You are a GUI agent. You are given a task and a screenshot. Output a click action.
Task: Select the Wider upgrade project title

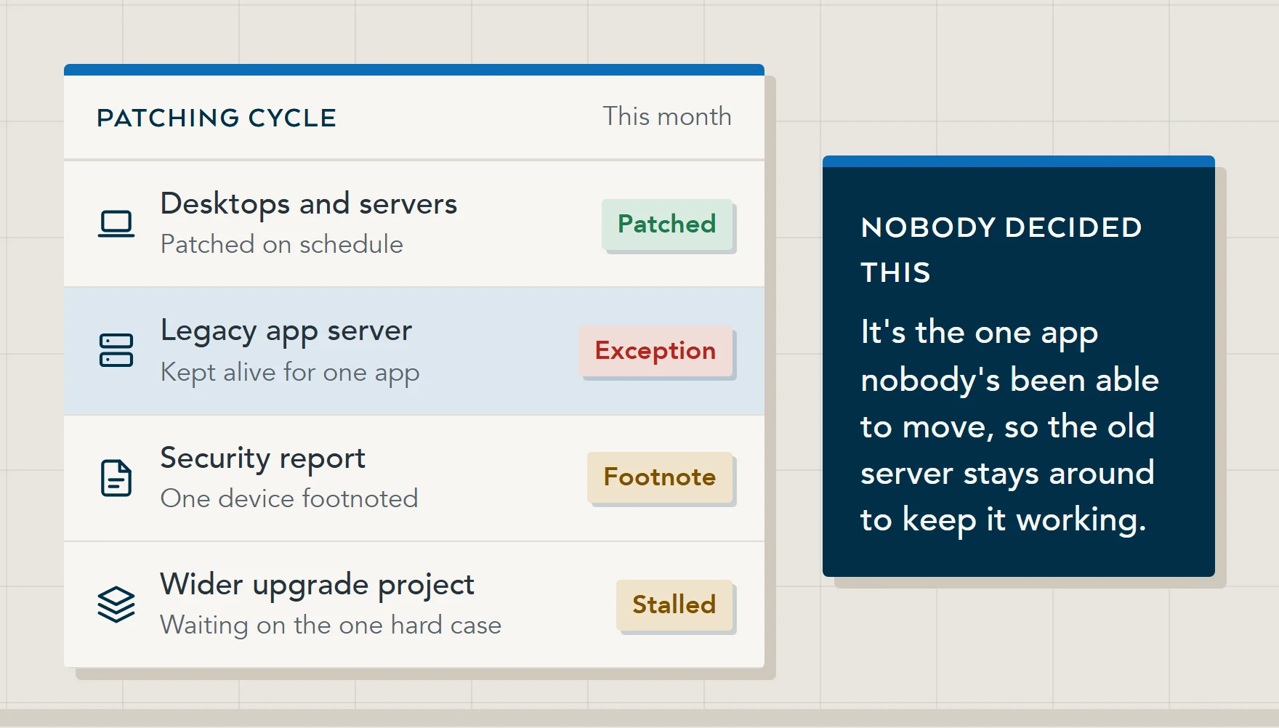[x=318, y=585]
